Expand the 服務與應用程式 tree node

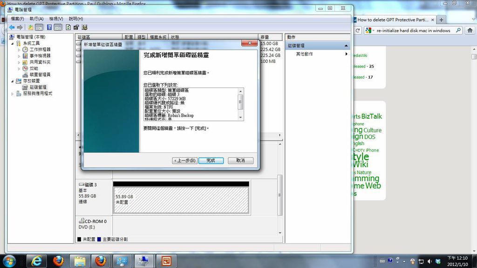pyautogui.click(x=13, y=94)
